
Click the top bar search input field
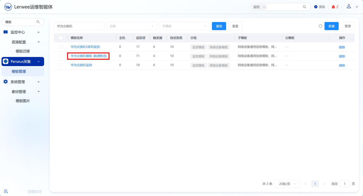284,7
